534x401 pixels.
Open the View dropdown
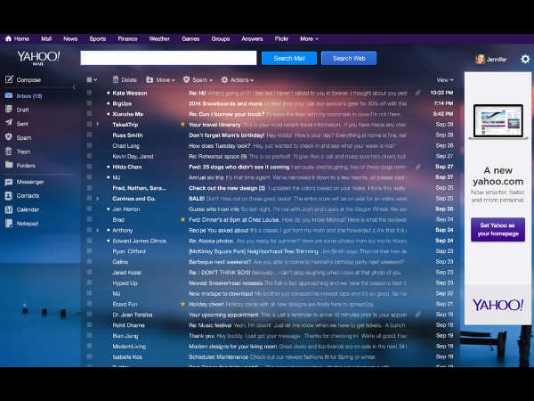(445, 80)
